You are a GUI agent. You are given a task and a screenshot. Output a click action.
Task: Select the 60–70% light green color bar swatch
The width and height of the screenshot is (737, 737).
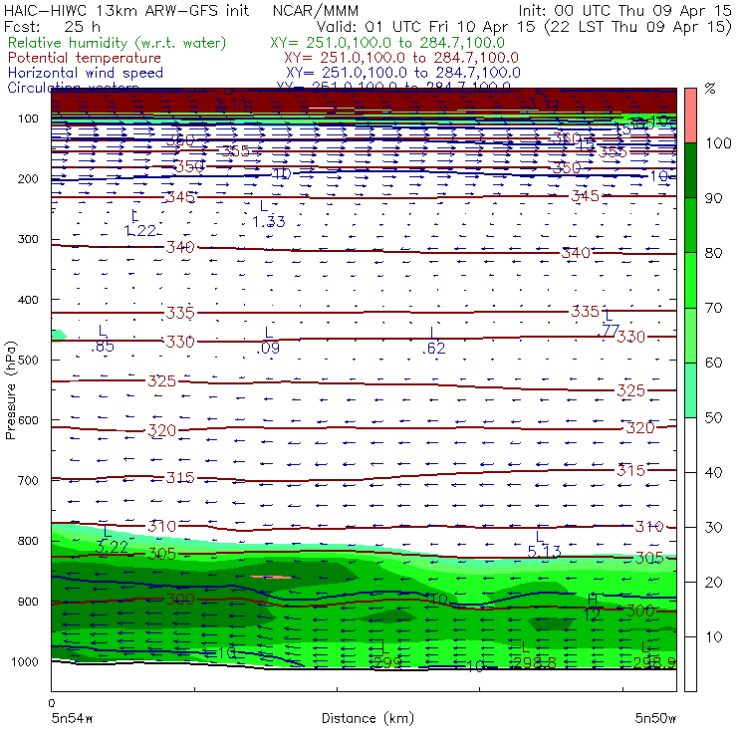(x=690, y=335)
